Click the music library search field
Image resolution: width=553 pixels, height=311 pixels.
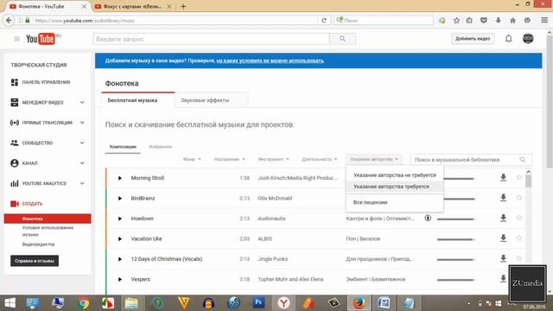[x=471, y=160]
